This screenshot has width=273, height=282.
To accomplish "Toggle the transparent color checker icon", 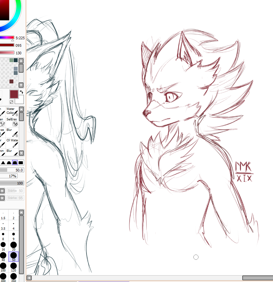I will (x=11, y=102).
